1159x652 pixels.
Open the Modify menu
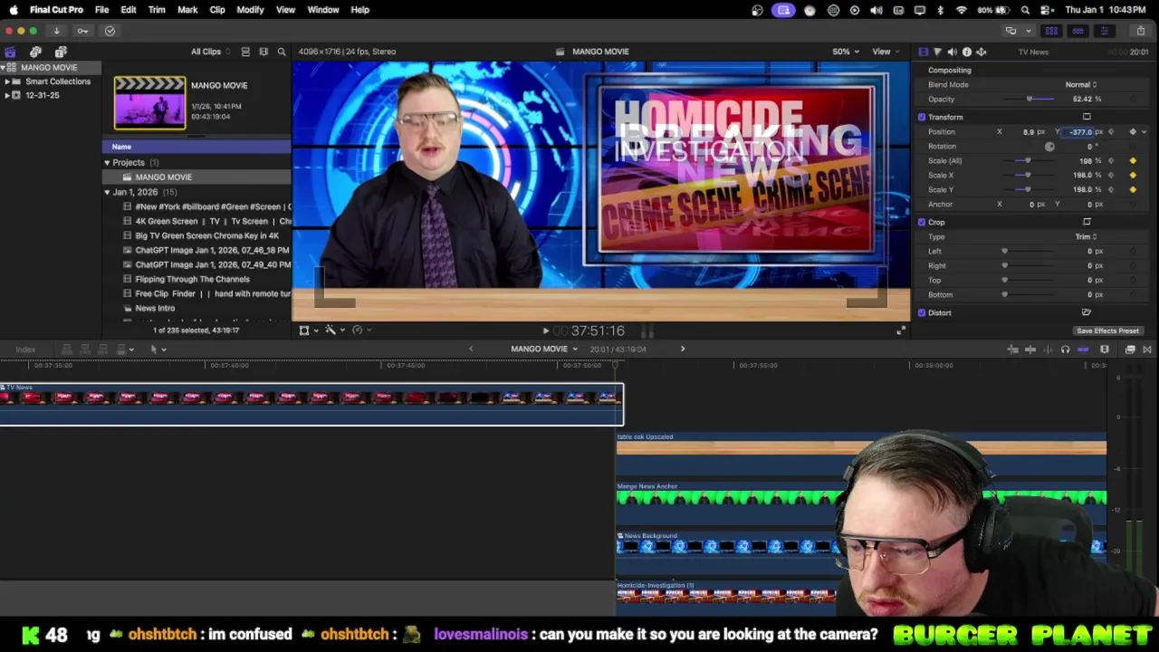tap(250, 10)
